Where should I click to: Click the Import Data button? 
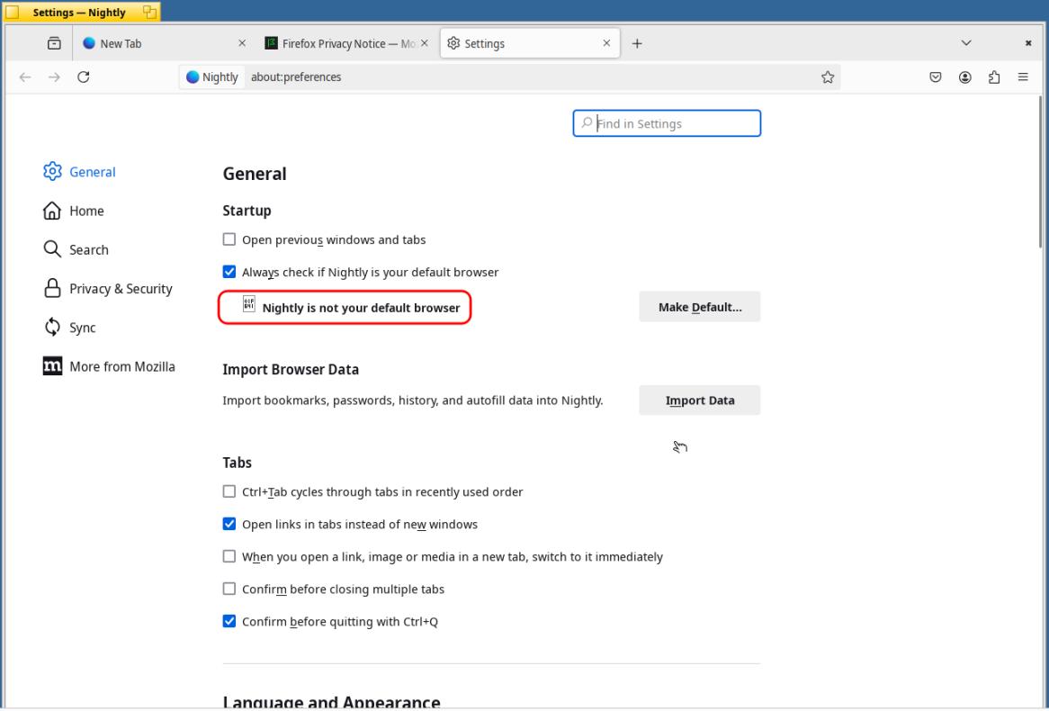click(700, 400)
